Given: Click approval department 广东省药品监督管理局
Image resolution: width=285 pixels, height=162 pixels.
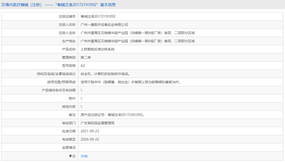Looking at the screenshot, I should (98, 123).
